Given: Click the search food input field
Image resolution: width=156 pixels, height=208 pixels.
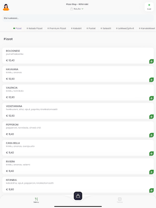Looking at the screenshot, I should point(78,18).
